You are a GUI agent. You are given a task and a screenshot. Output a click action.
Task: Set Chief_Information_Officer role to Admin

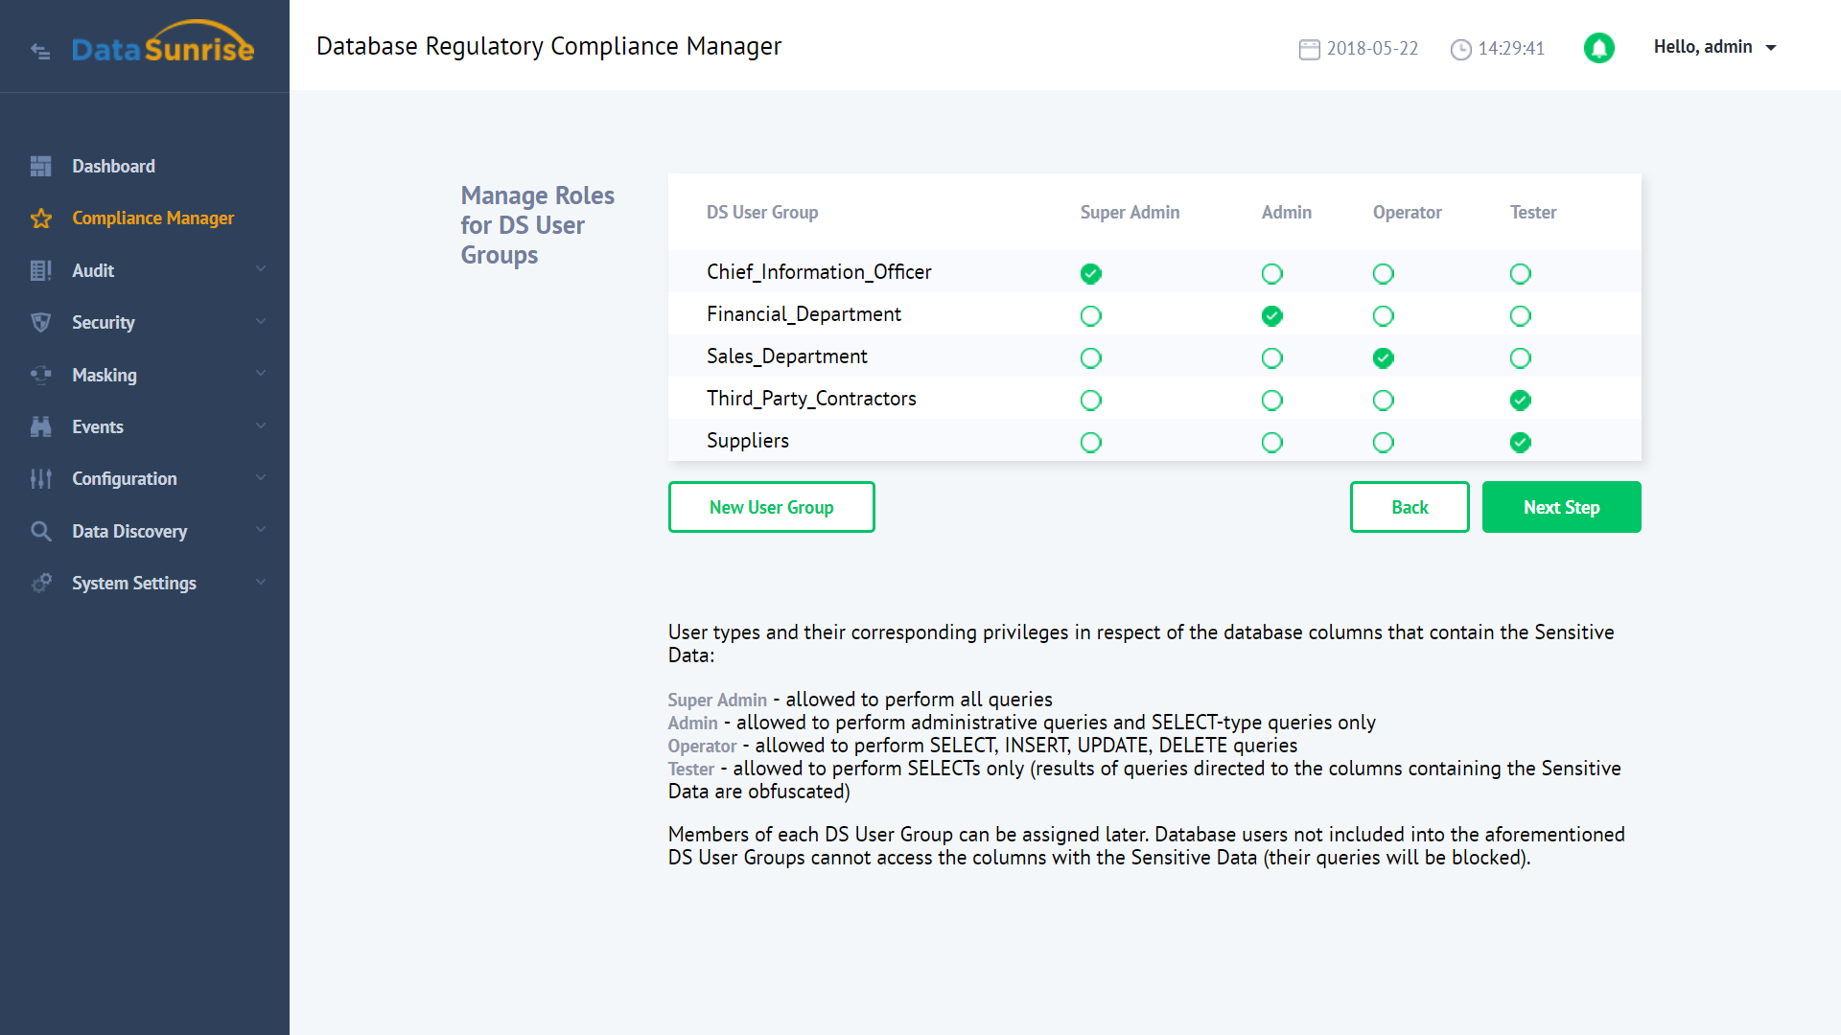click(x=1271, y=274)
